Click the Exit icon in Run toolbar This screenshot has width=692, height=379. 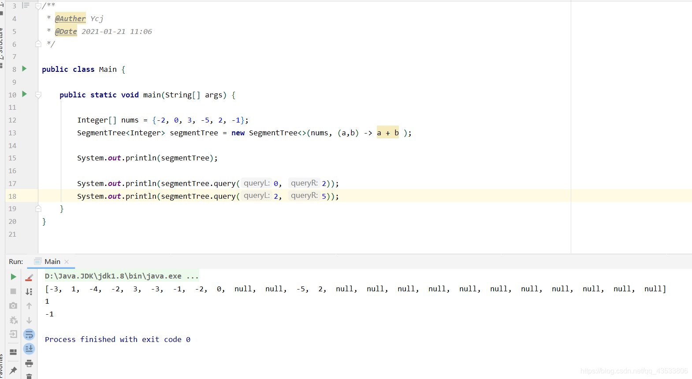tap(13, 334)
